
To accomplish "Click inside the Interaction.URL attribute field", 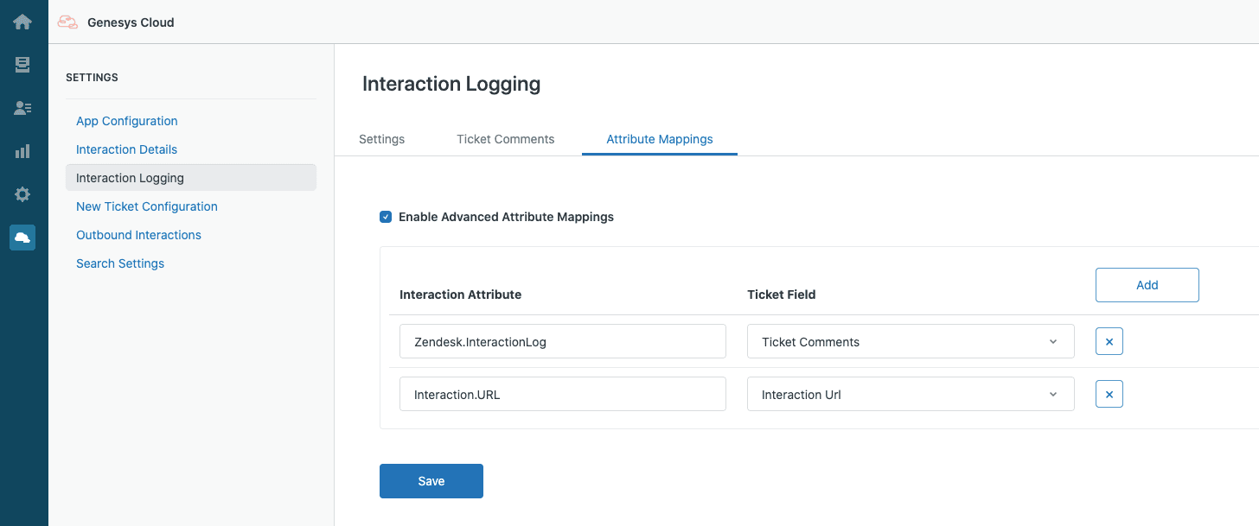I will point(562,394).
